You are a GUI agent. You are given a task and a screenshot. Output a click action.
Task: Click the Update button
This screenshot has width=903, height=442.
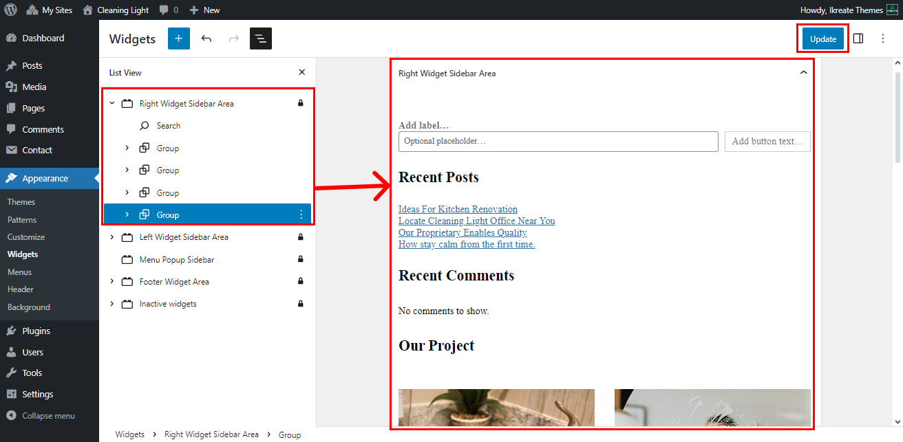pyautogui.click(x=822, y=38)
